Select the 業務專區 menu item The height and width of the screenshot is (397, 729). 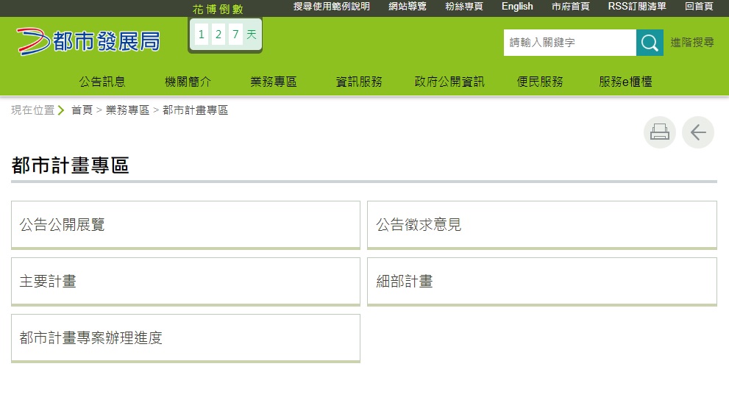[x=274, y=82]
